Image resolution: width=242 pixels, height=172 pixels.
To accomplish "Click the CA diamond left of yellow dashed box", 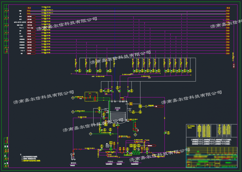I will tap(73, 98).
